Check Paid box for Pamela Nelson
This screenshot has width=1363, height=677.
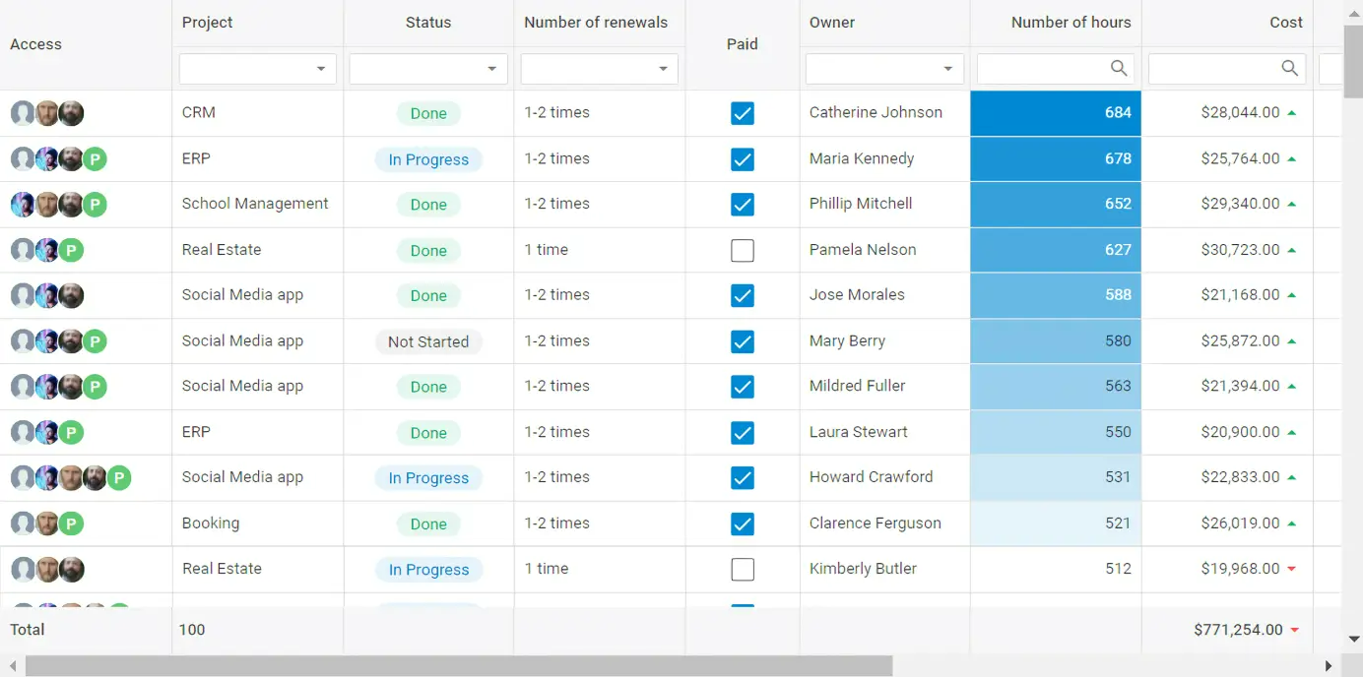[x=743, y=250]
